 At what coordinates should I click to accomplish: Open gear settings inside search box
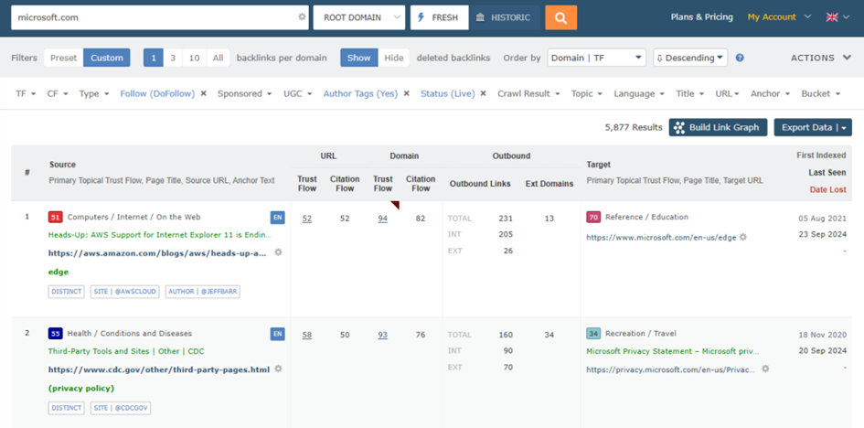coord(302,17)
